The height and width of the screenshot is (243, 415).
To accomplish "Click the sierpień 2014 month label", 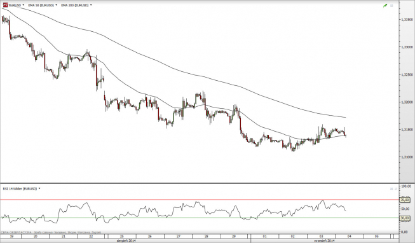I will coord(126,240).
